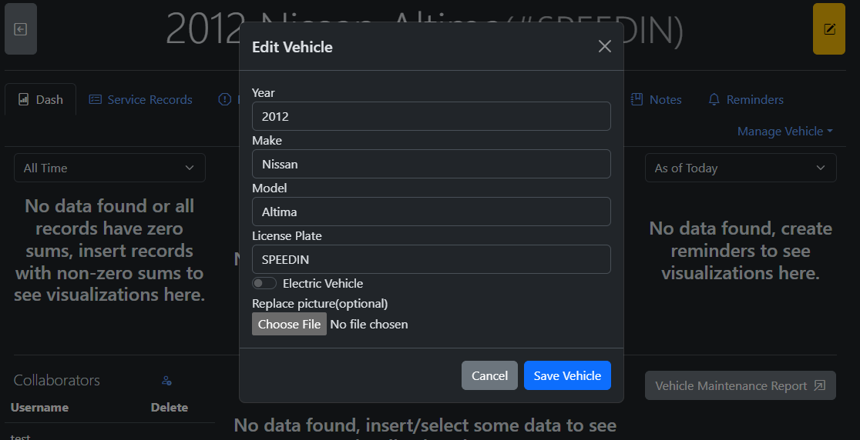Click the add collaborator icon
The height and width of the screenshot is (440, 860).
pos(166,381)
